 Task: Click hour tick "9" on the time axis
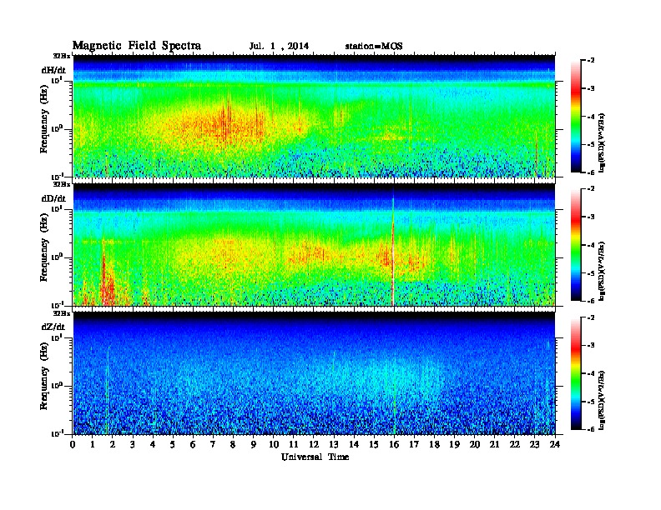[254, 445]
